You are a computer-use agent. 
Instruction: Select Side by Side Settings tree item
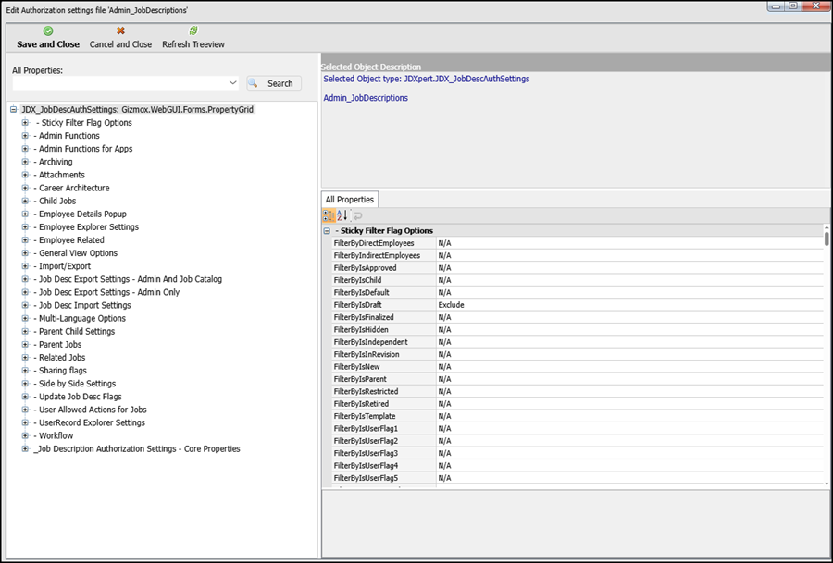point(74,383)
